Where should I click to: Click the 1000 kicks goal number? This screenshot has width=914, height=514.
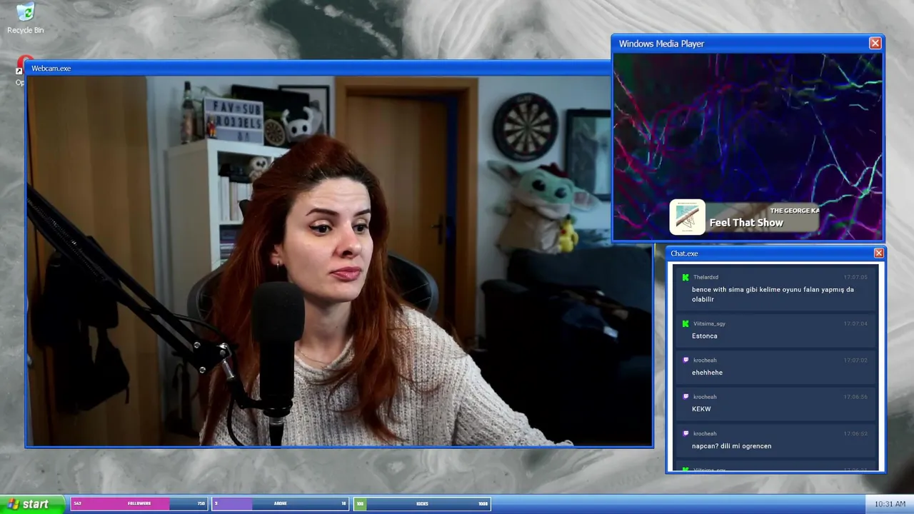coord(483,503)
